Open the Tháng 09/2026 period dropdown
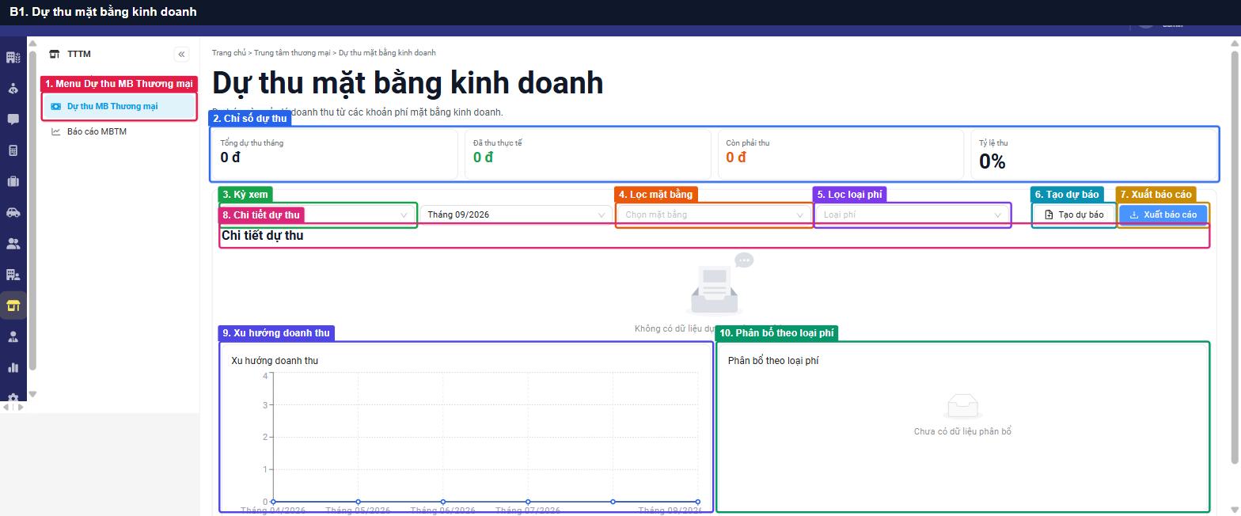The image size is (1241, 516). pyautogui.click(x=516, y=214)
